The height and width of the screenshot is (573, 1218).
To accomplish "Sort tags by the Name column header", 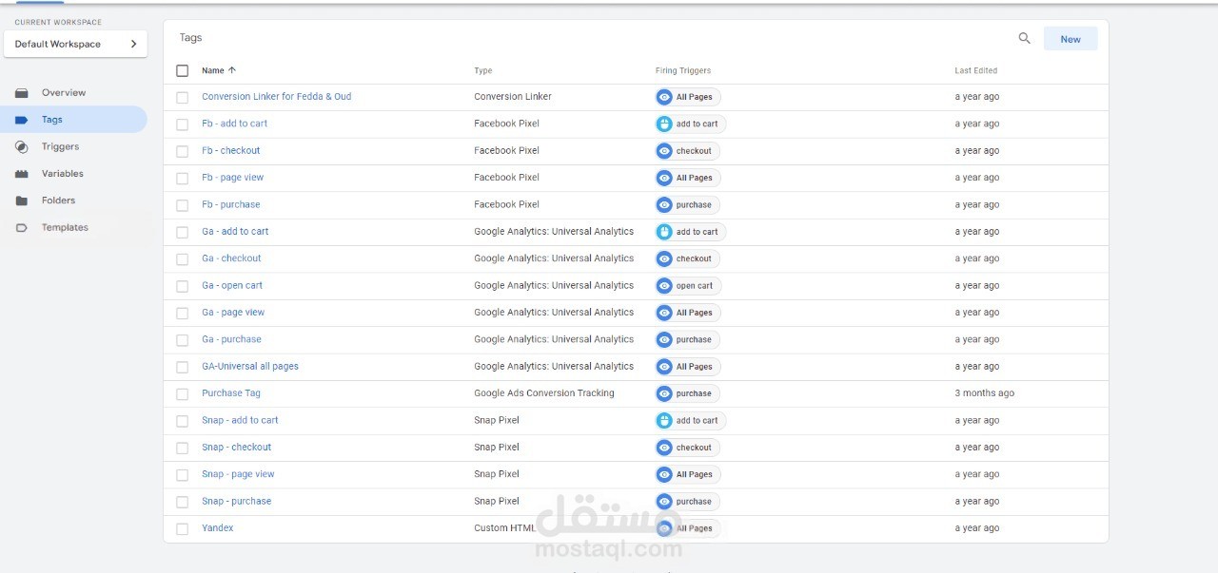I will (219, 70).
